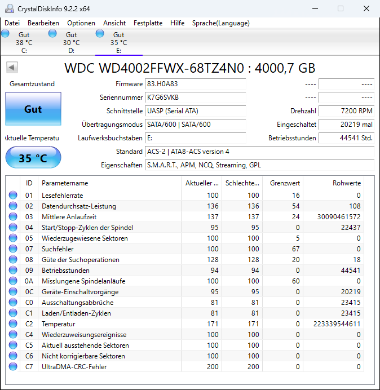Click the Eigenschaften field with S.M.A.R.T.
380x390 pixels.
pyautogui.click(x=259, y=165)
